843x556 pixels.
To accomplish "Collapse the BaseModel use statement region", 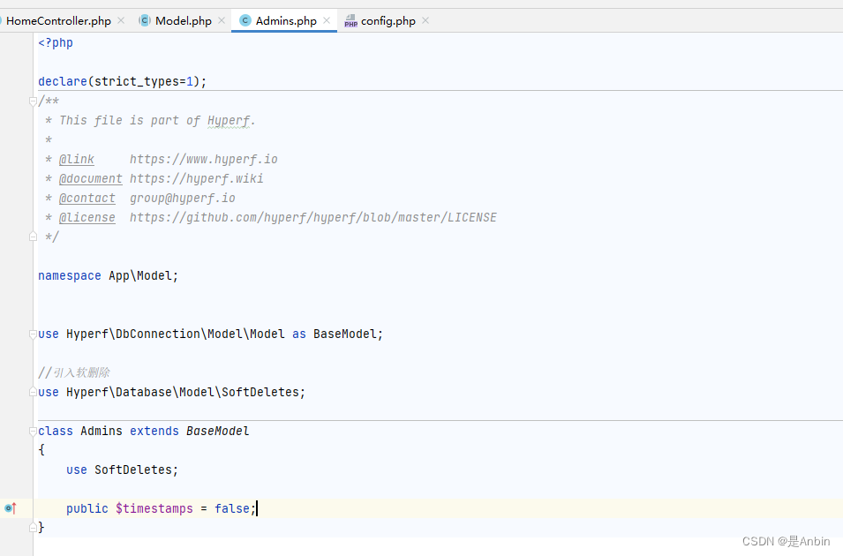I will 33,334.
